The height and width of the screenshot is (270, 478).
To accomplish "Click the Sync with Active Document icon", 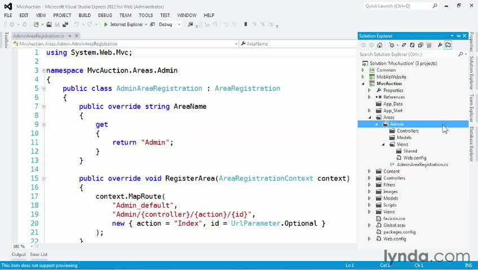I will pyautogui.click(x=404, y=45).
